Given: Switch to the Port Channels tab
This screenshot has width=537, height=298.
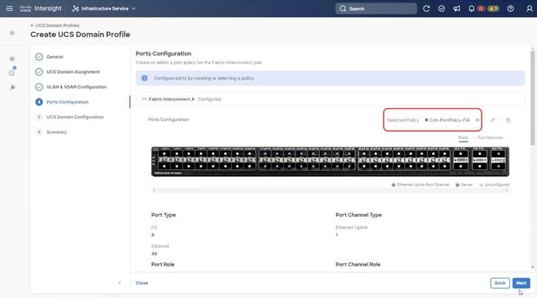Looking at the screenshot, I should [x=490, y=138].
